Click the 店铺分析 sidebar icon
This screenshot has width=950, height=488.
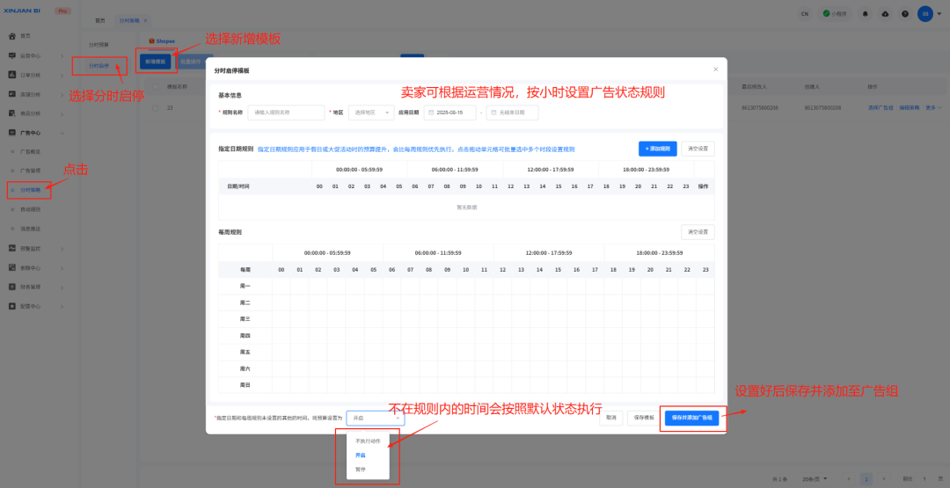[12, 94]
